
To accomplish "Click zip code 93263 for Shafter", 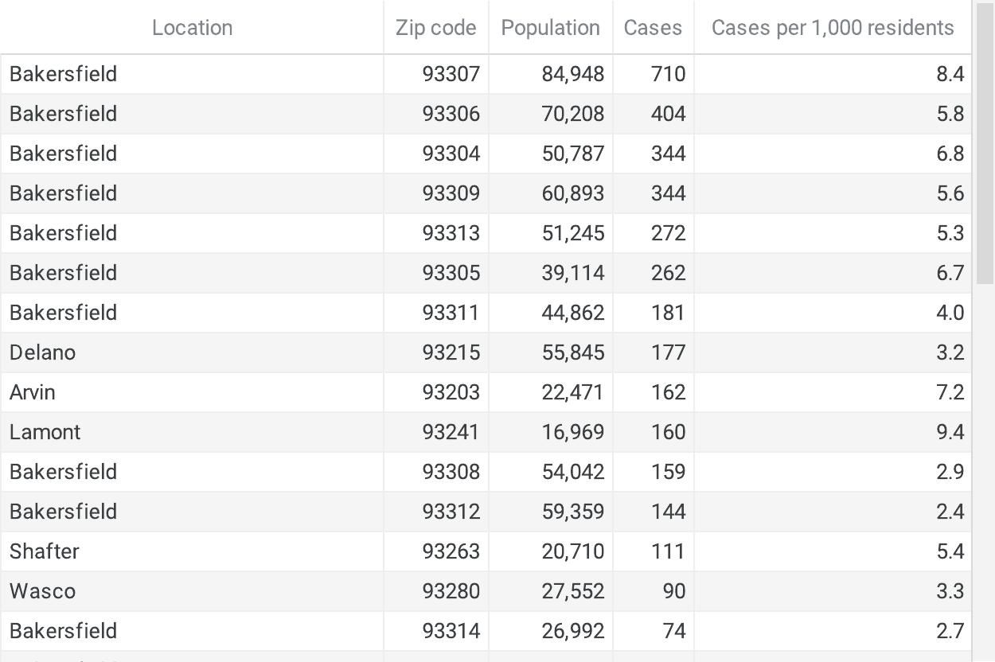I will pos(436,551).
